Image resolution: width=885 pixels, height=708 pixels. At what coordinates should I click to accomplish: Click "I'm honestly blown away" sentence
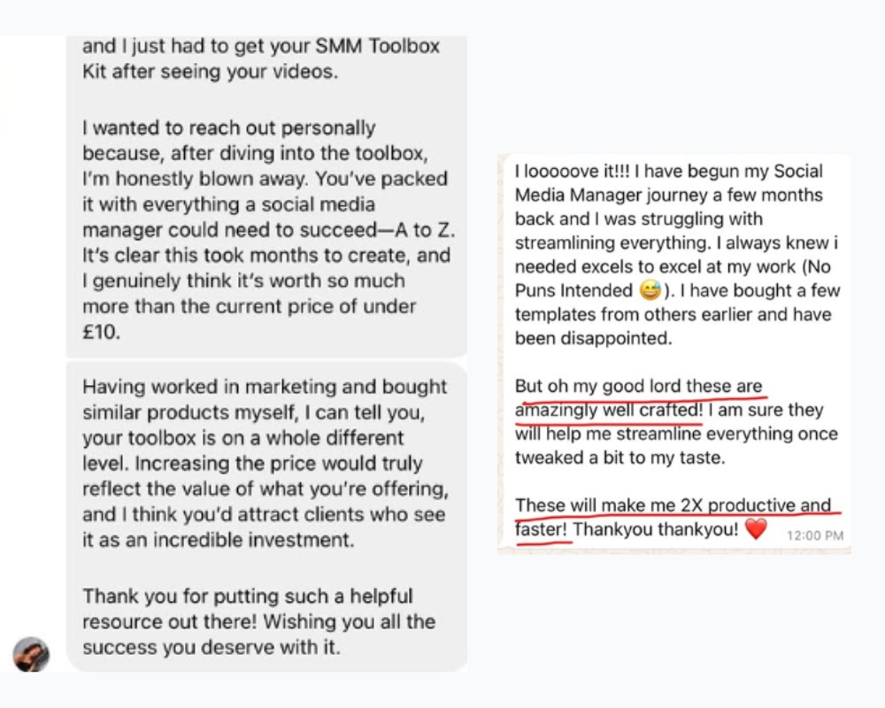191,178
